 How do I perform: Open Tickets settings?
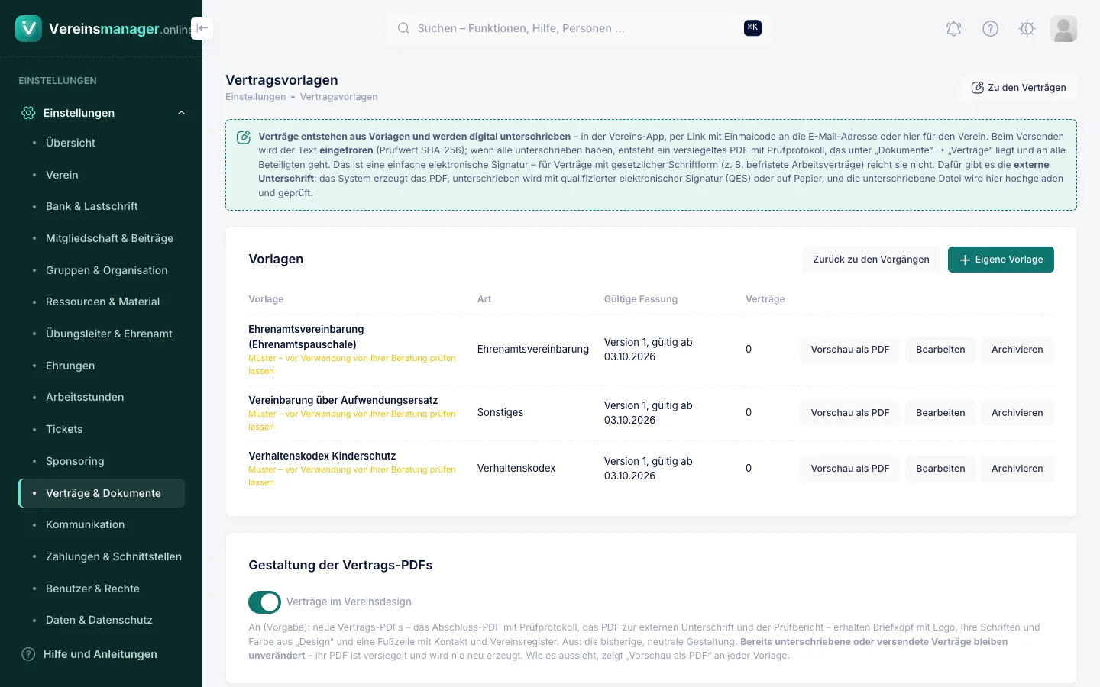pyautogui.click(x=102, y=429)
